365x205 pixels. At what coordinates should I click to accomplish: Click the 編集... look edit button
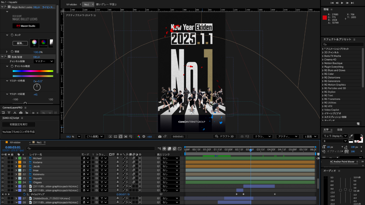coord(20,43)
